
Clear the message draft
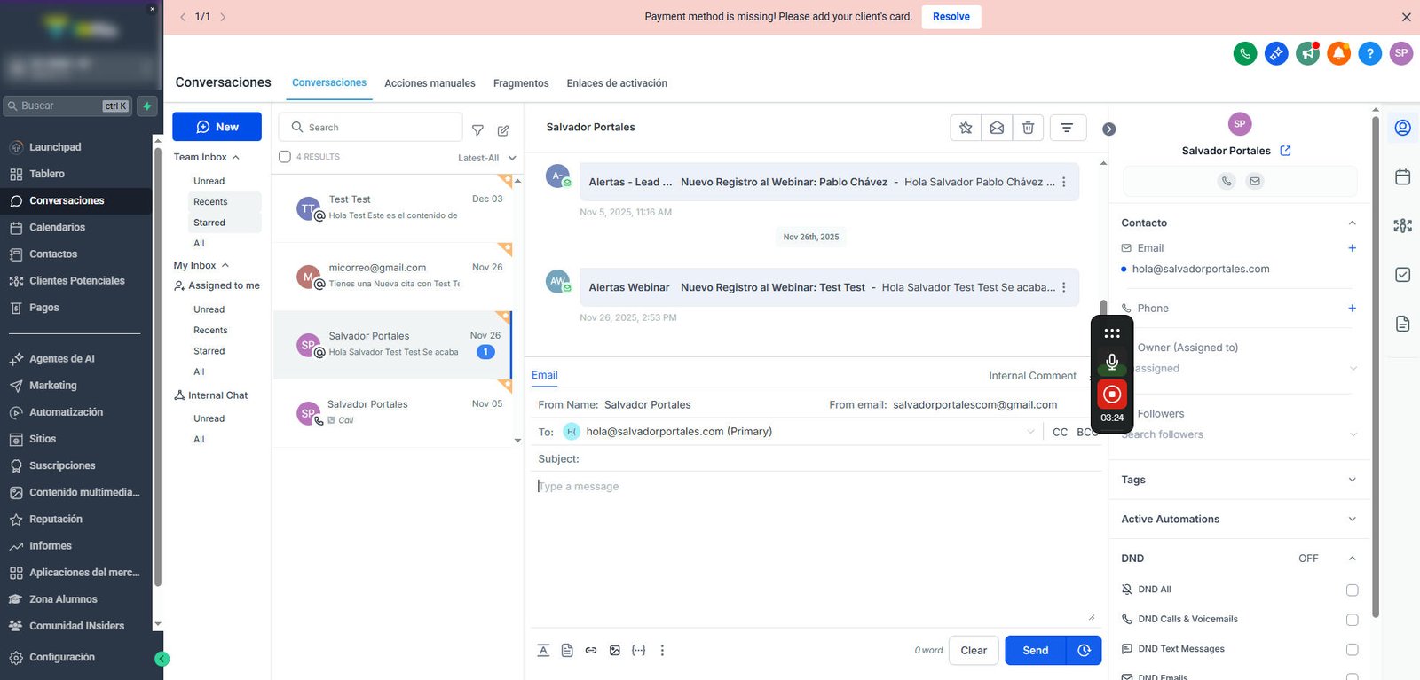(x=974, y=651)
